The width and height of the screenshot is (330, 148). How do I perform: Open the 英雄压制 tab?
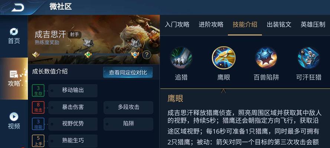click(x=313, y=24)
